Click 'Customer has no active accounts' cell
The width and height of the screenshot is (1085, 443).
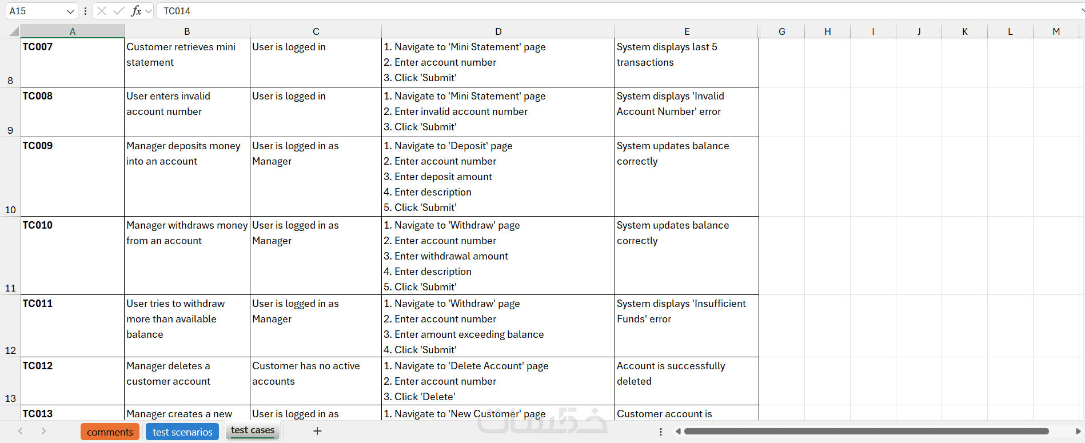[316, 381]
